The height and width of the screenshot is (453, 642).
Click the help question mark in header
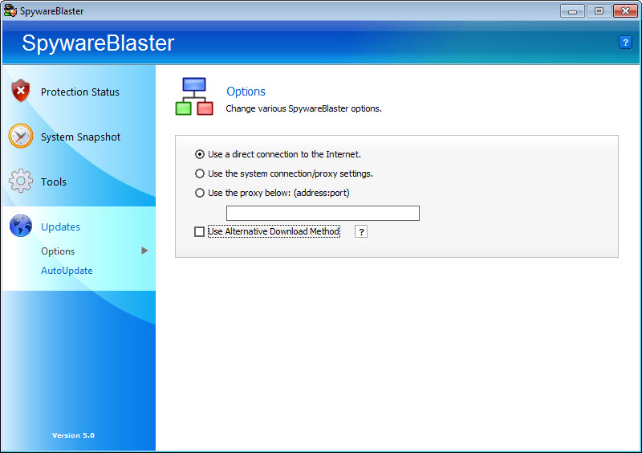click(x=625, y=43)
